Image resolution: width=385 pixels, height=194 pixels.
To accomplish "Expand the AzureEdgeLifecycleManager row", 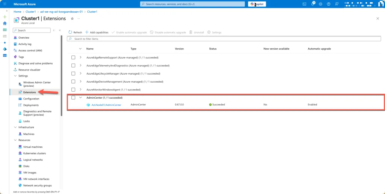I will (80, 74).
